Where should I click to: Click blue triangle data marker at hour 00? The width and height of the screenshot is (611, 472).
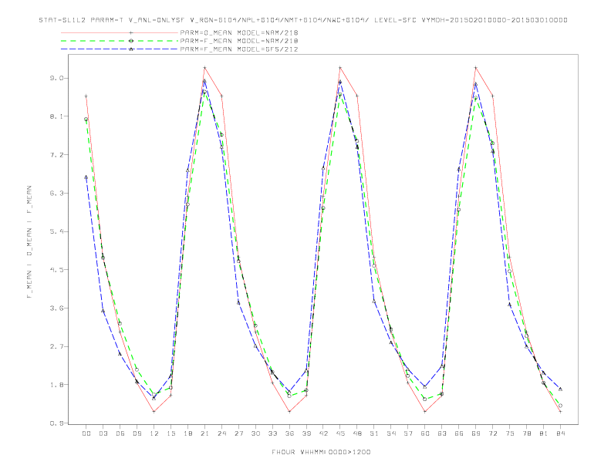click(86, 177)
